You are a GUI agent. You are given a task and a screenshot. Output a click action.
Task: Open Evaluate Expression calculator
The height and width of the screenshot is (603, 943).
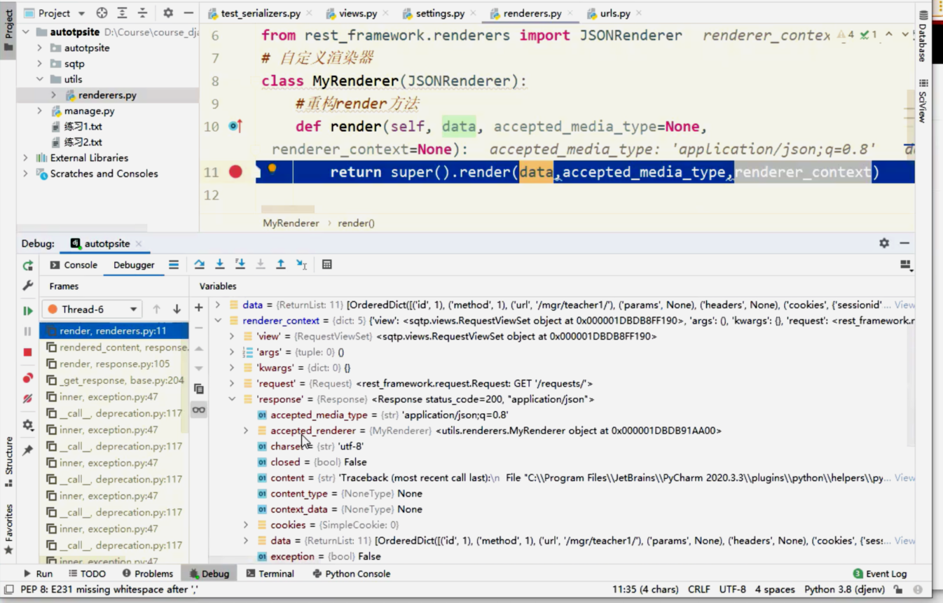pyautogui.click(x=327, y=264)
